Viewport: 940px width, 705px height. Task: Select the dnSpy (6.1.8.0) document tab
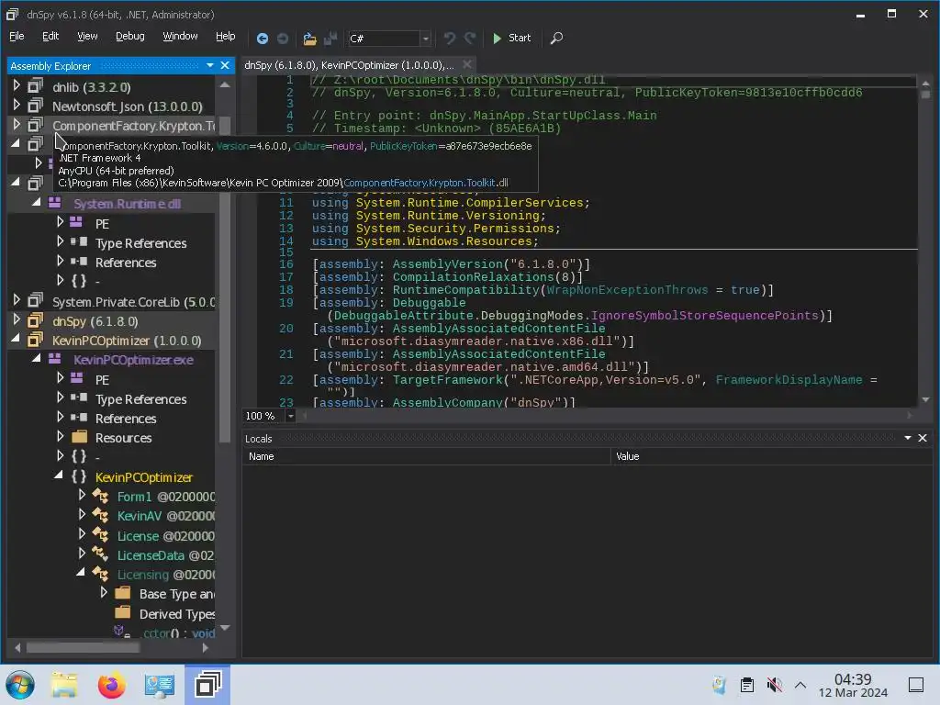coord(349,65)
